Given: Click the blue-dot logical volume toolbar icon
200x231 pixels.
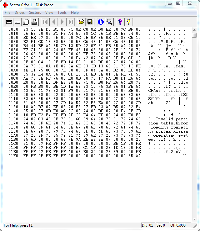Looking at the screenshot, I should [x=17, y=22].
